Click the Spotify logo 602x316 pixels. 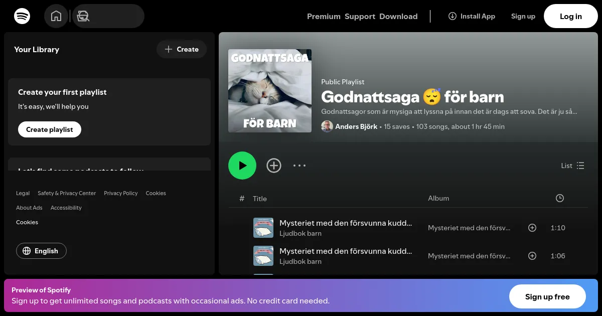click(x=22, y=16)
